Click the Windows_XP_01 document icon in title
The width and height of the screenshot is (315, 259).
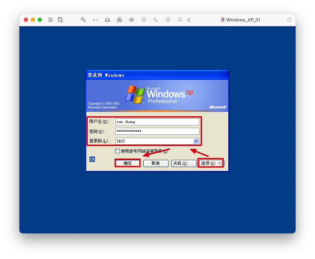point(223,20)
